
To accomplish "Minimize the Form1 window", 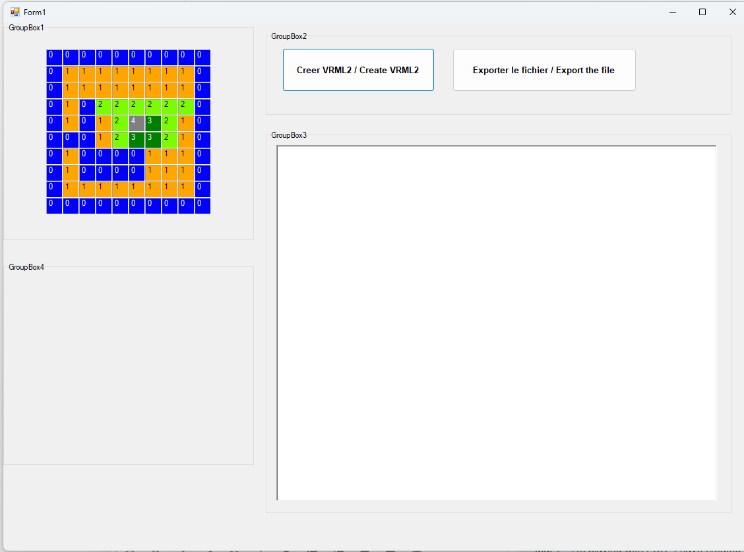I will (672, 12).
